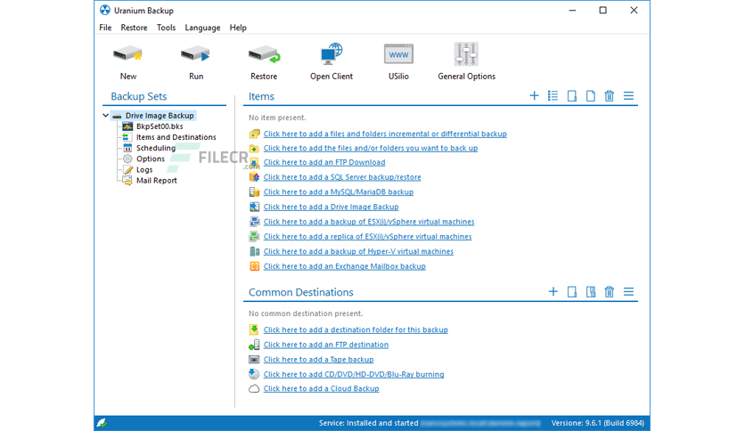
Task: Open General Options sliders icon
Action: point(466,53)
